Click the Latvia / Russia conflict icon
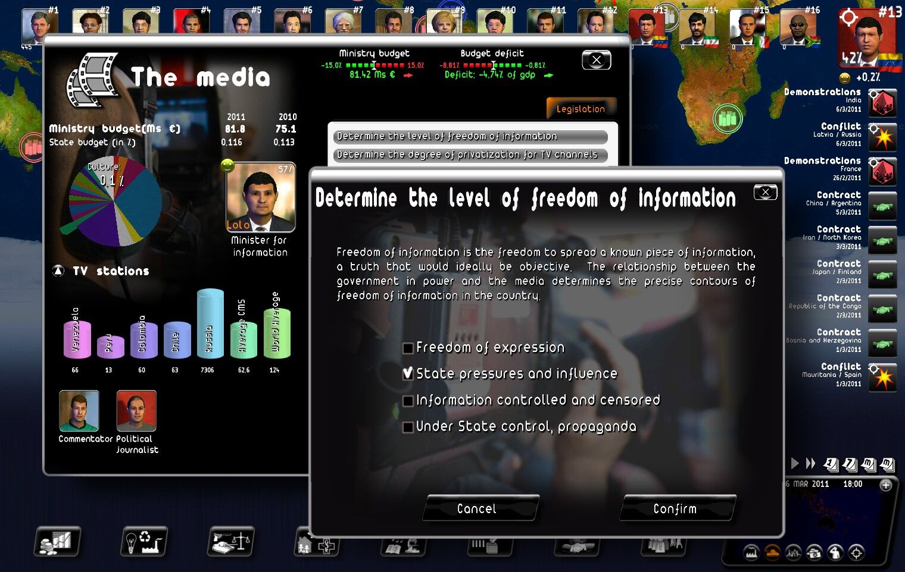 tap(882, 137)
